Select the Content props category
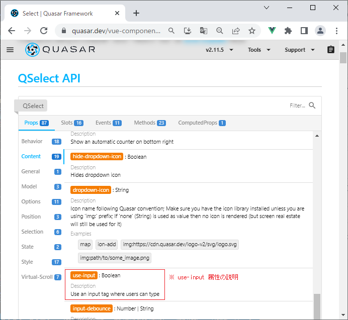Viewport: 348px width, 320px height. [x=41, y=157]
